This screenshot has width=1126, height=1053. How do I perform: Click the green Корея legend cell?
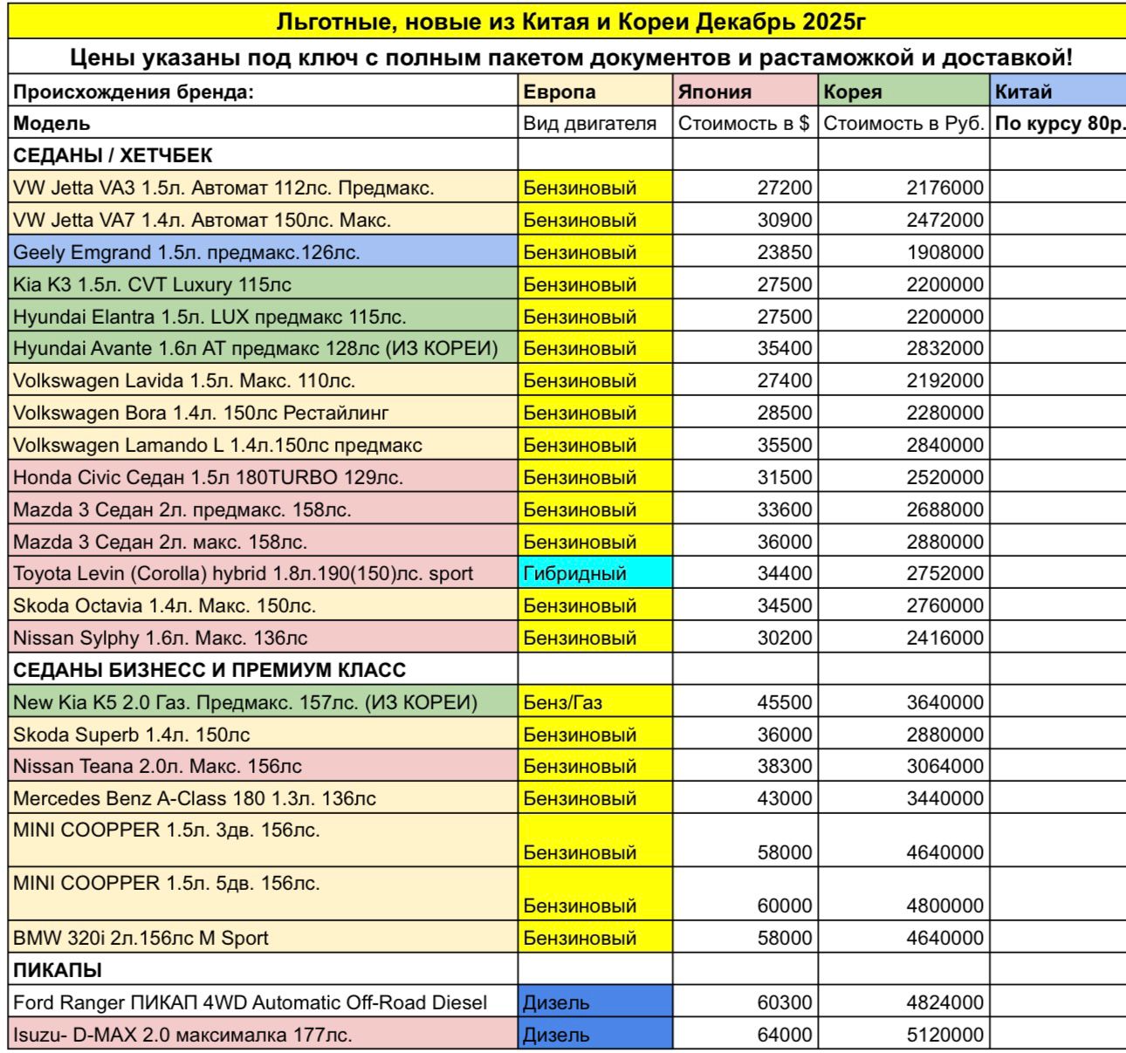tap(903, 92)
